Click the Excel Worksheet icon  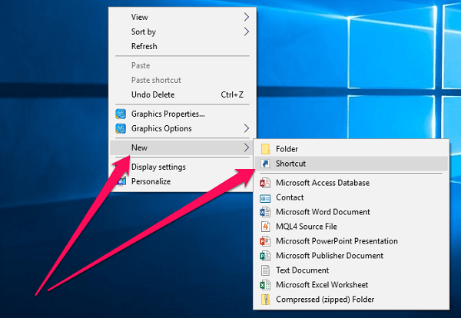click(x=265, y=285)
